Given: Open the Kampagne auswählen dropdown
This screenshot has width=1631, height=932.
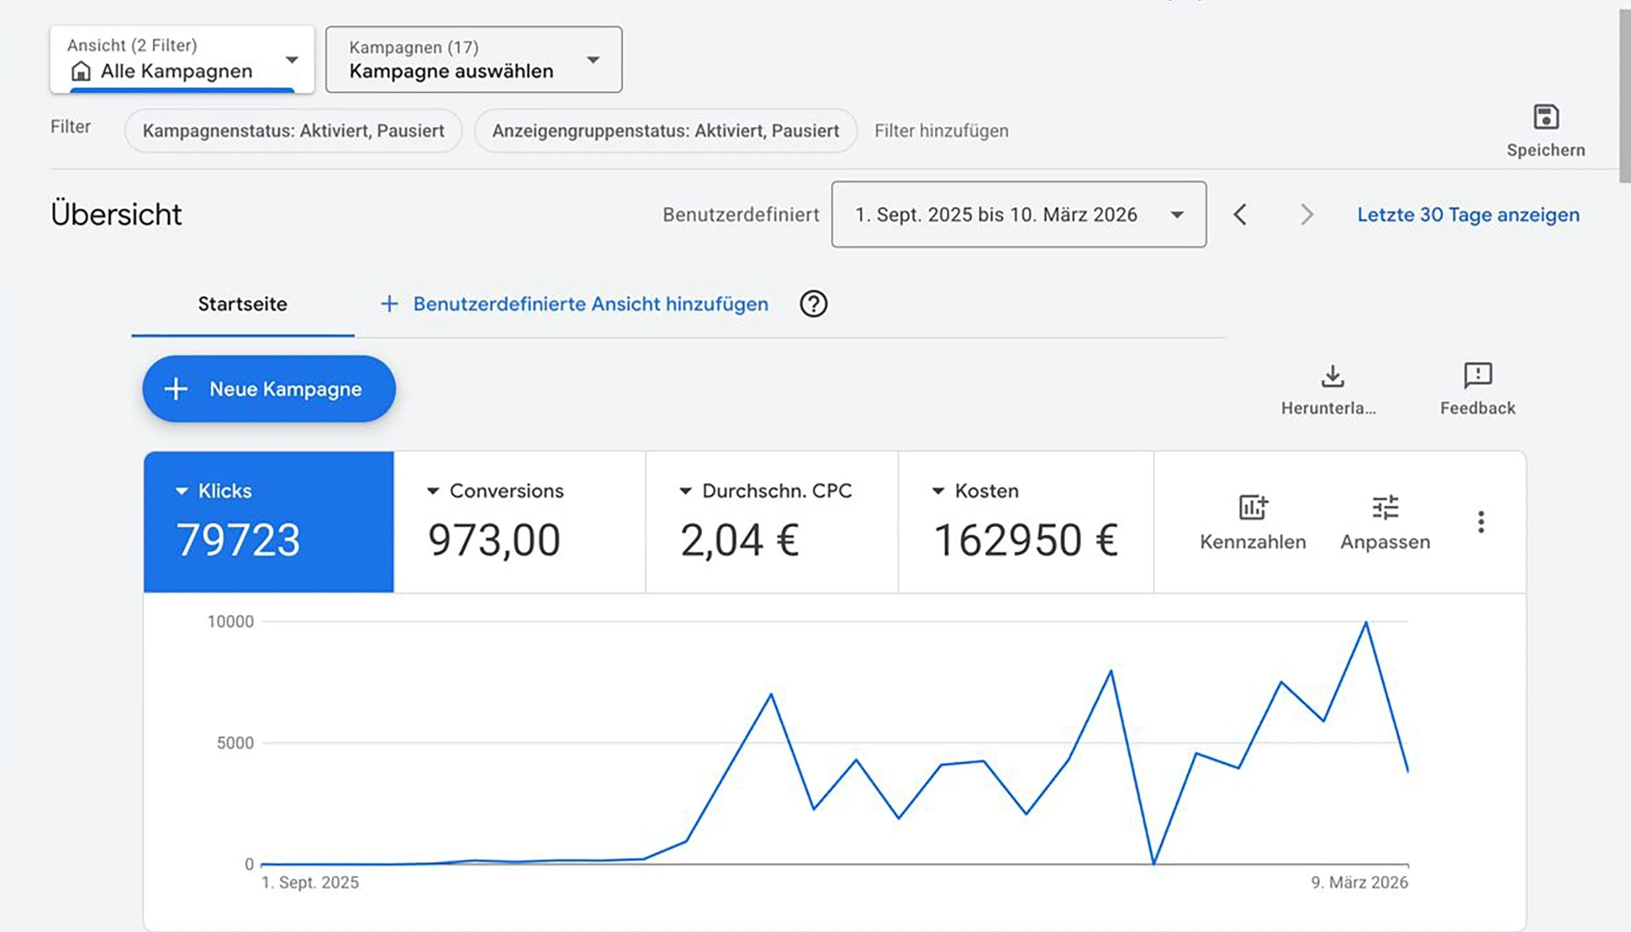Looking at the screenshot, I should (474, 60).
